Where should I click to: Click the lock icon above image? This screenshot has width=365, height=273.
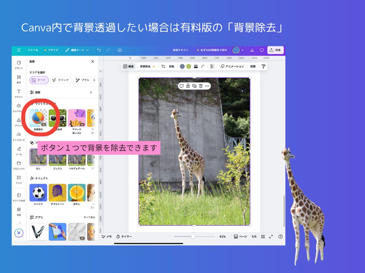click(188, 86)
